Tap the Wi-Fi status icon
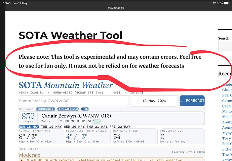This screenshot has width=232, height=161. point(214,3)
